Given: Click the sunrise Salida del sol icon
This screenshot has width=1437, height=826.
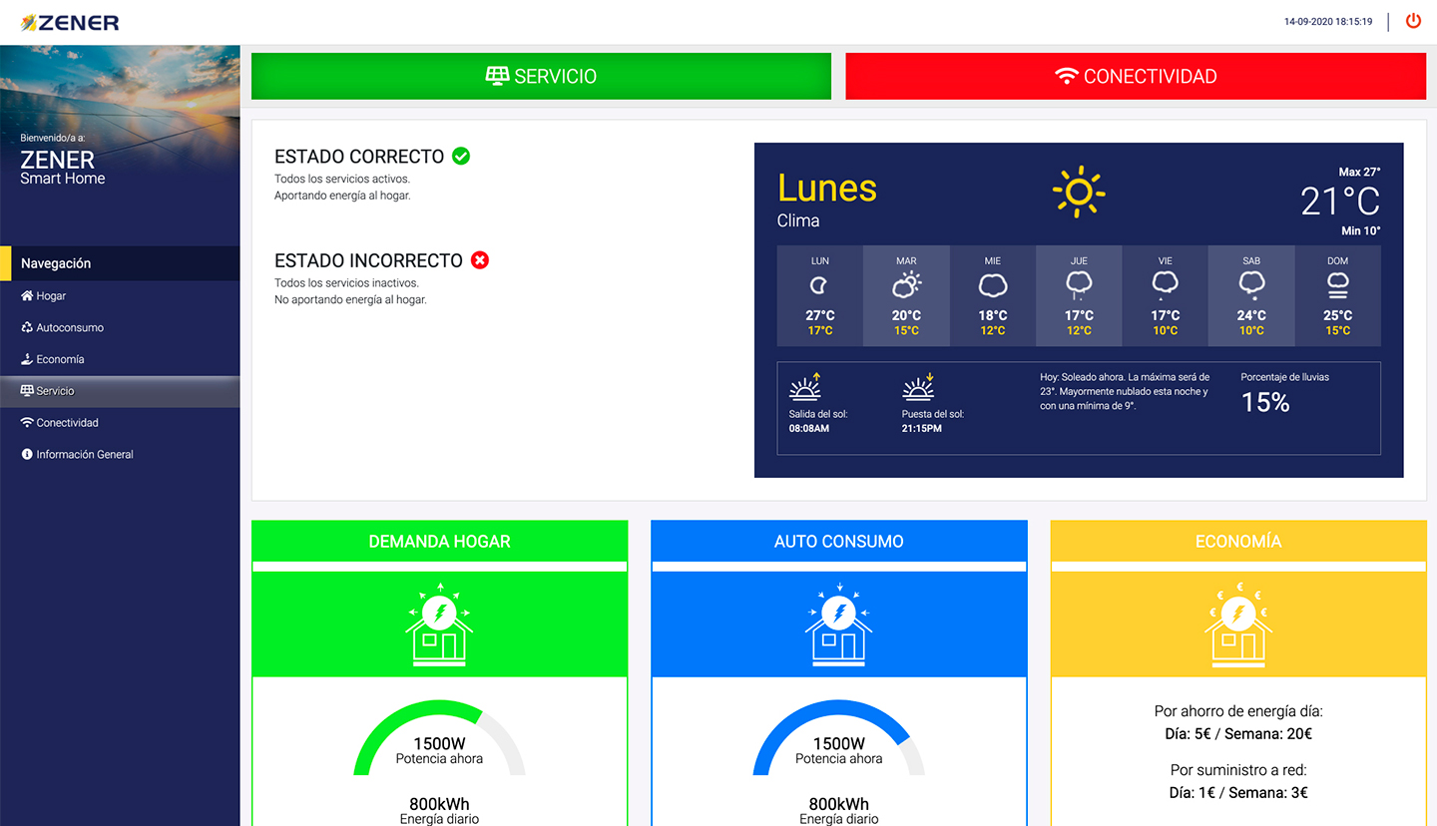Looking at the screenshot, I should point(804,389).
